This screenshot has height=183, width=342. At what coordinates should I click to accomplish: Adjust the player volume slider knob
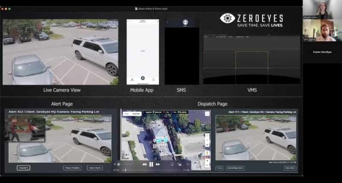click(118, 165)
